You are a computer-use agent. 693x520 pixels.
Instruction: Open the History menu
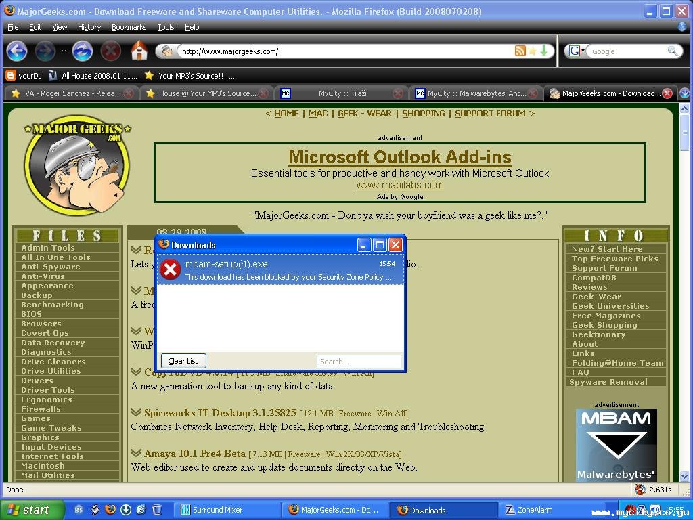(89, 27)
